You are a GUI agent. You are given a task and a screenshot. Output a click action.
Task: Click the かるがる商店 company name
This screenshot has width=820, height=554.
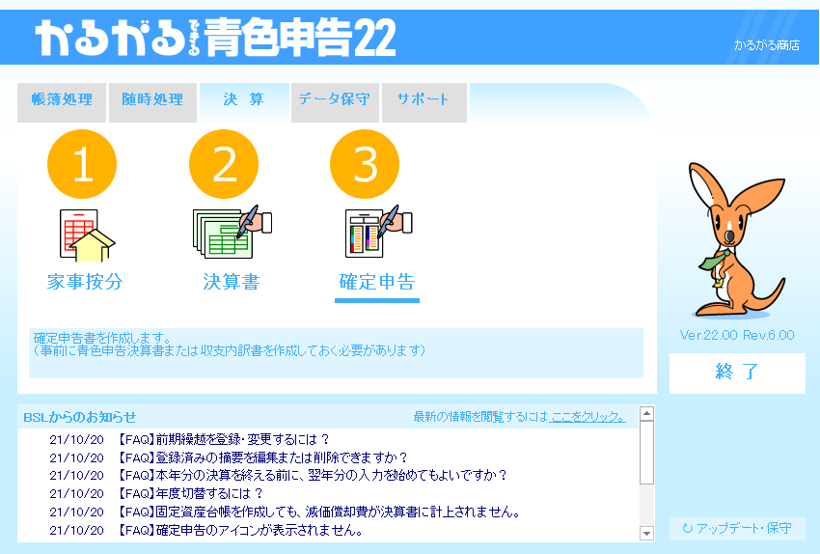click(767, 45)
